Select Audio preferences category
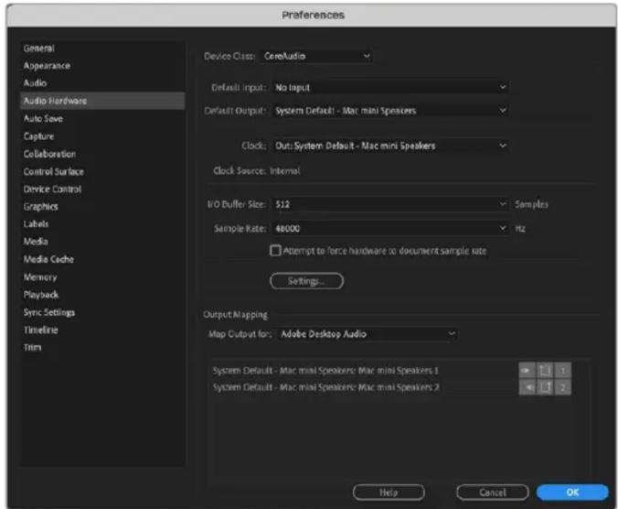 (102, 83)
